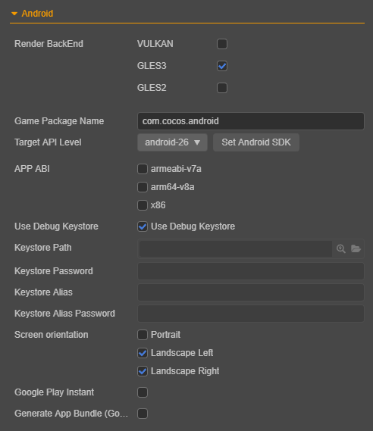Image resolution: width=373 pixels, height=431 pixels.
Task: Focus the Keystore Alias Password field
Action: [x=251, y=314]
